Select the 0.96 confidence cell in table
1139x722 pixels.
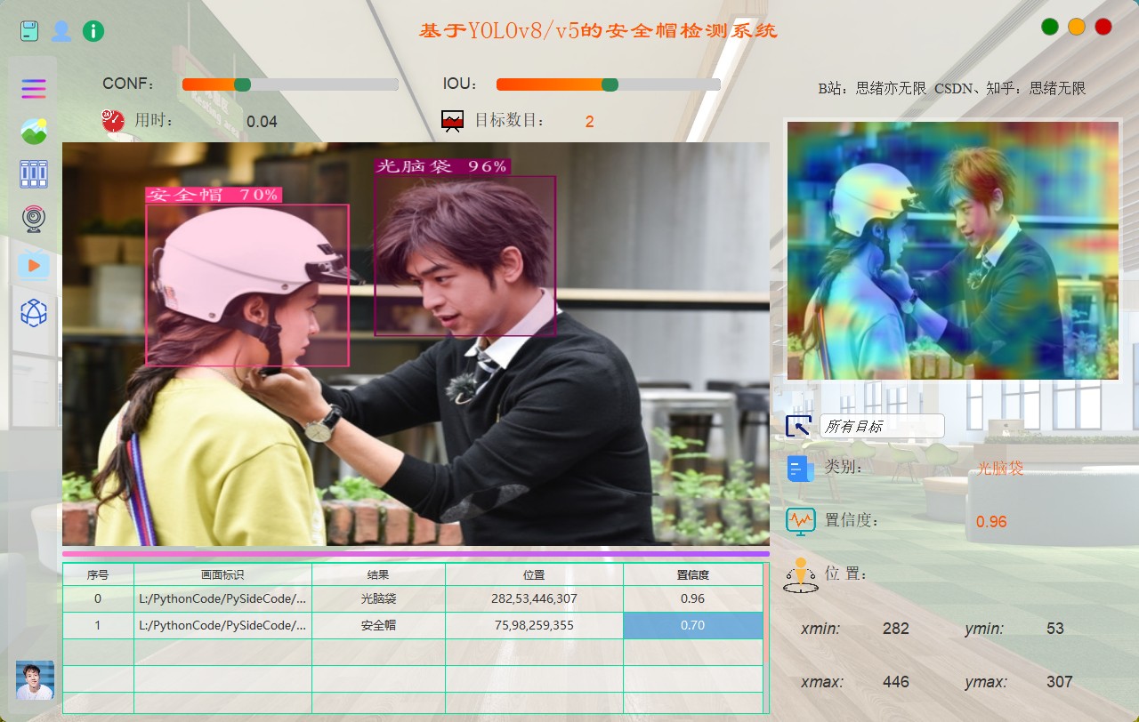693,599
